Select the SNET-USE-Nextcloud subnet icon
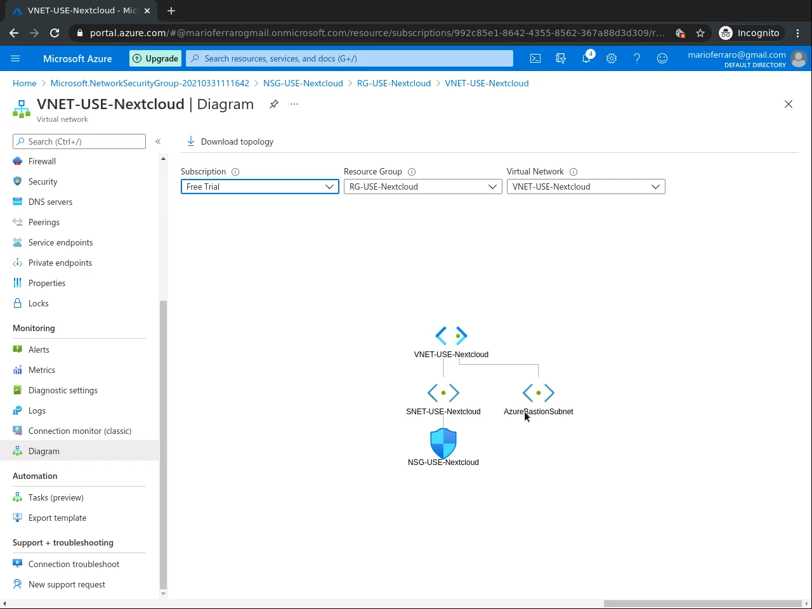This screenshot has height=609, width=812. 443,393
